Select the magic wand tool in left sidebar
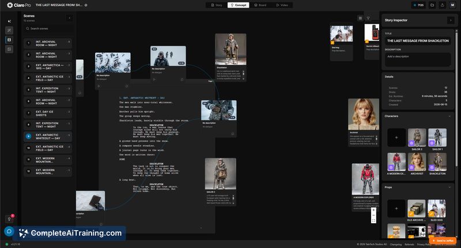 (x=9, y=30)
